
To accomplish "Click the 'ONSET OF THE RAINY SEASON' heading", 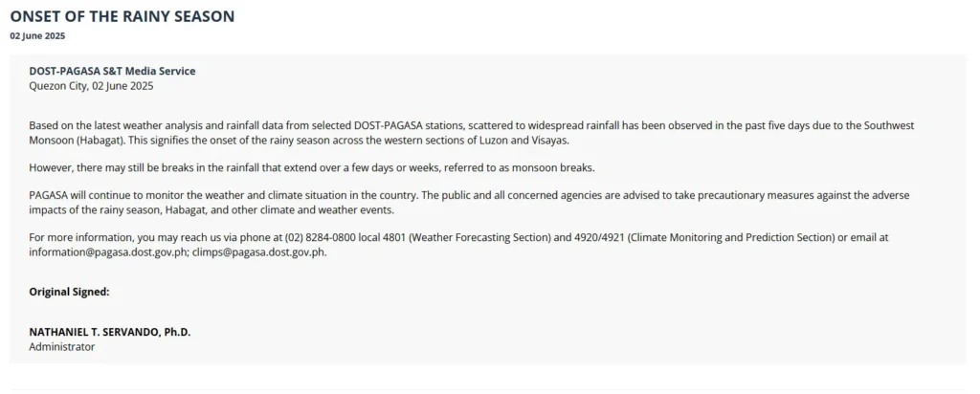I will click(x=122, y=17).
